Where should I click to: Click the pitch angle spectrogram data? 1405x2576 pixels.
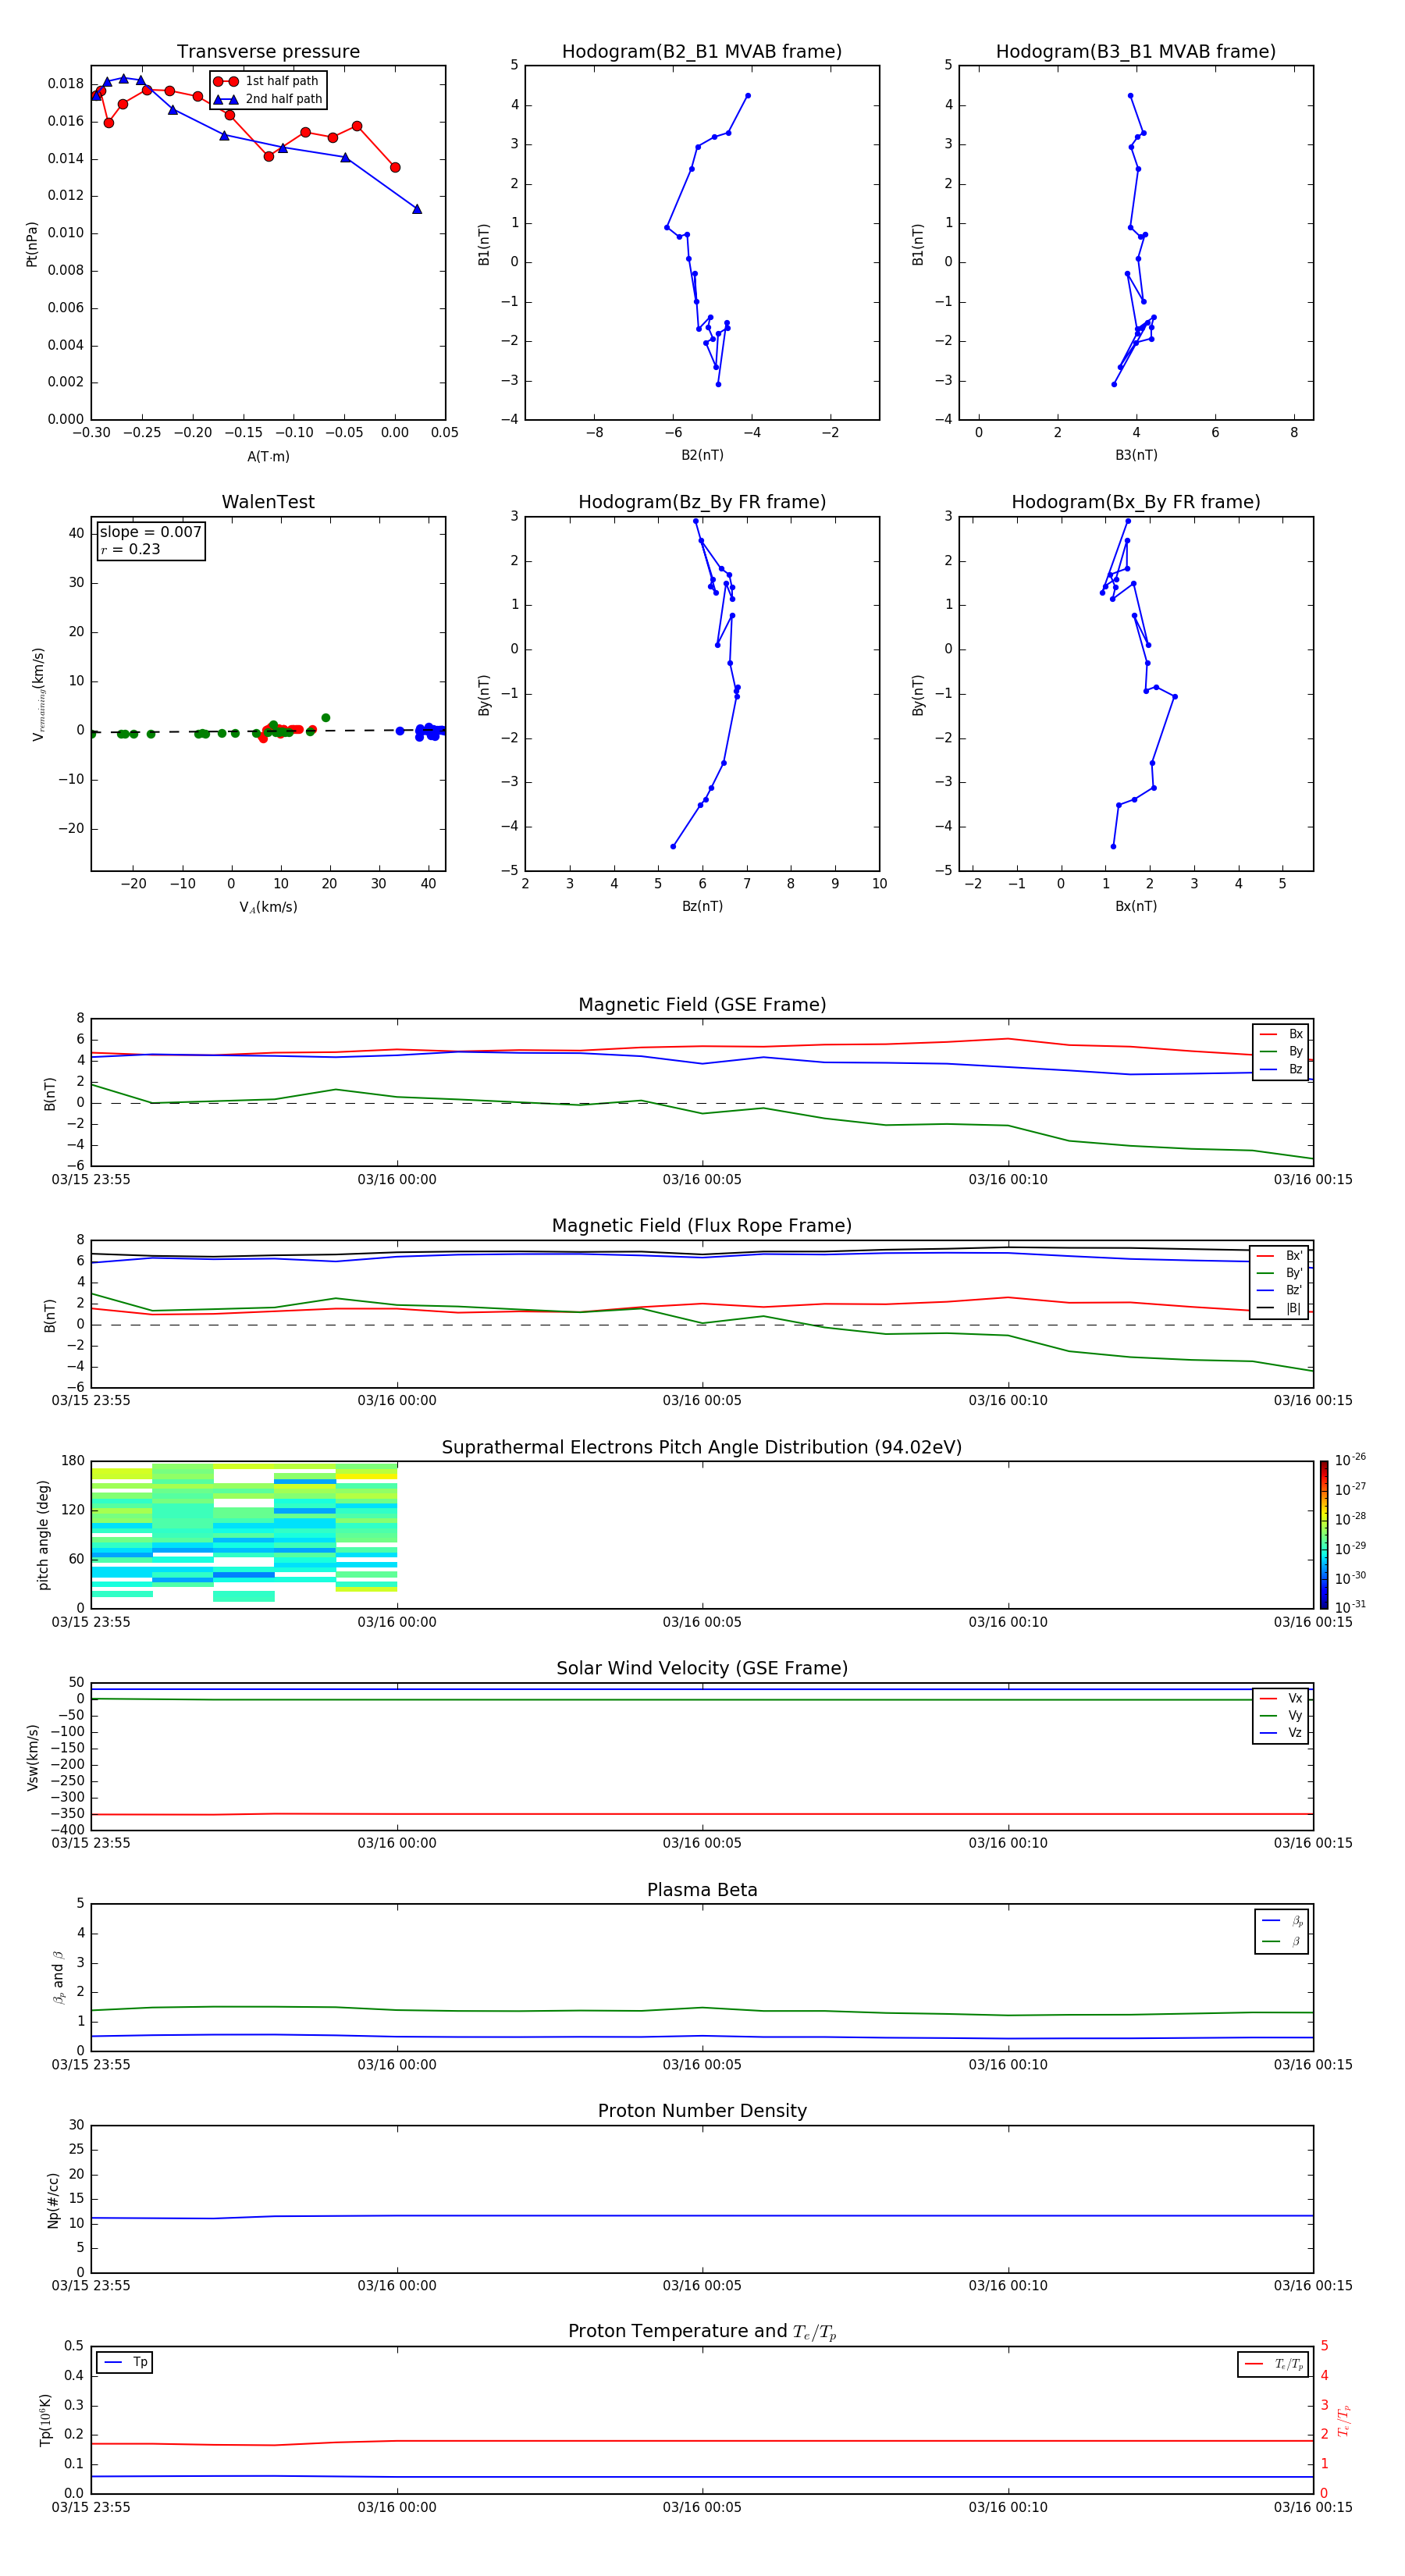(x=244, y=1532)
